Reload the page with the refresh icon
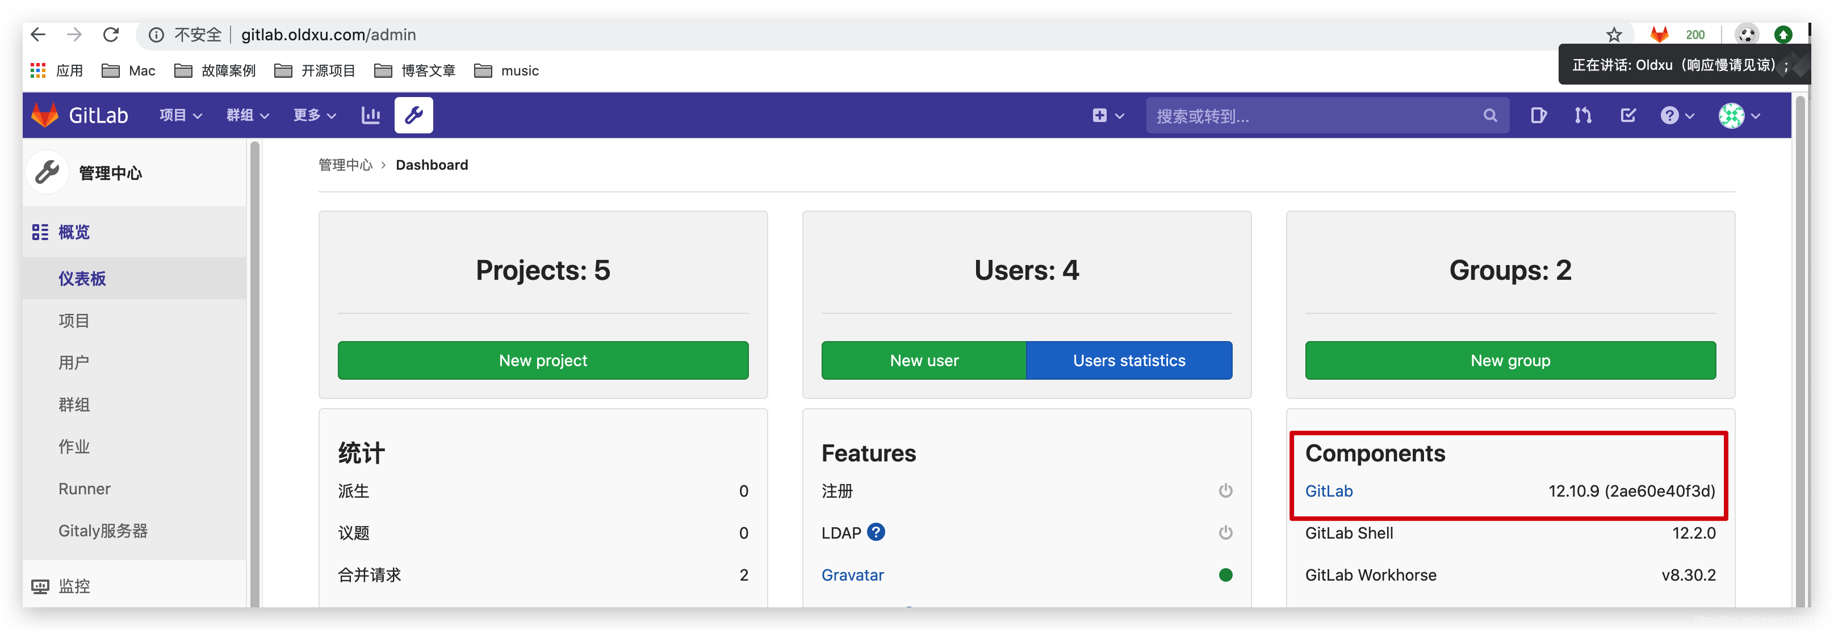The height and width of the screenshot is (630, 1834). point(110,34)
